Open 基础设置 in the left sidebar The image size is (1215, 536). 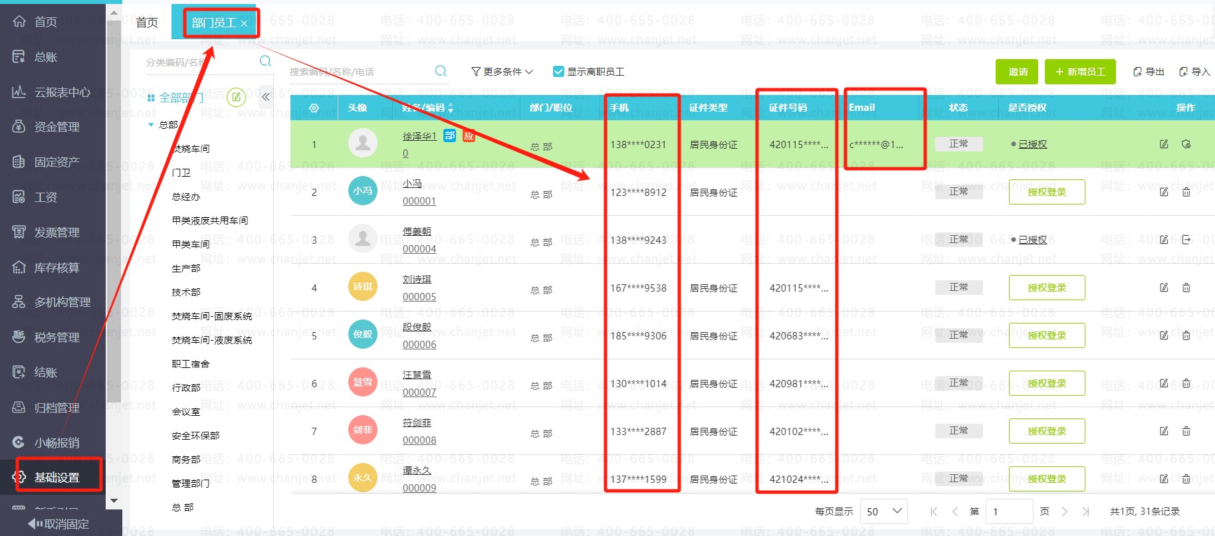pos(57,477)
